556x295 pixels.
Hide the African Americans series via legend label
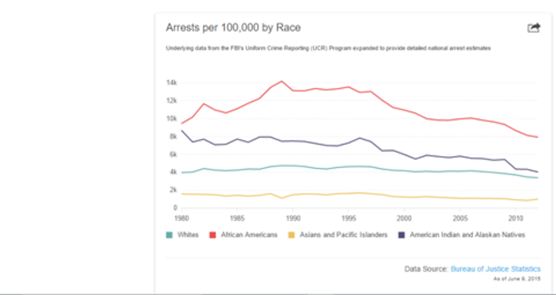(249, 234)
